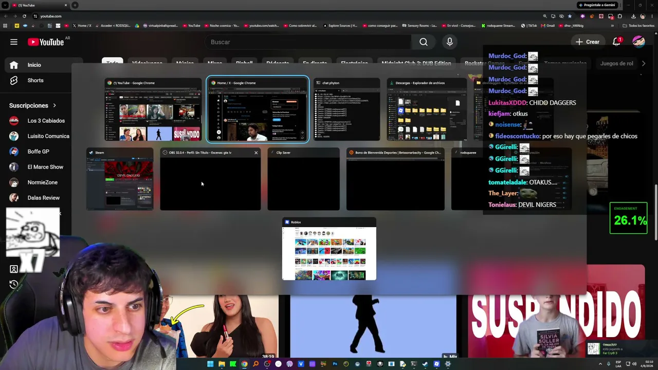Show overflow bookmarks in the bookmarks bar
658x370 pixels.
[x=612, y=26]
